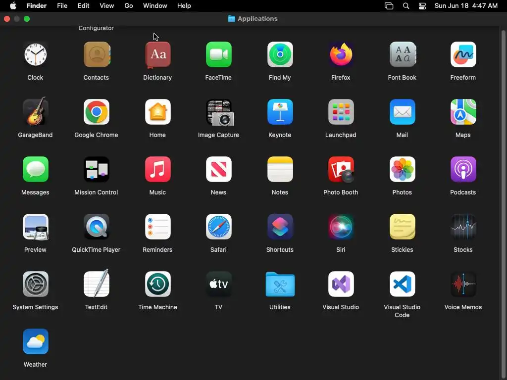507x380 pixels.
Task: Click the Home app icon
Action: [x=157, y=112]
